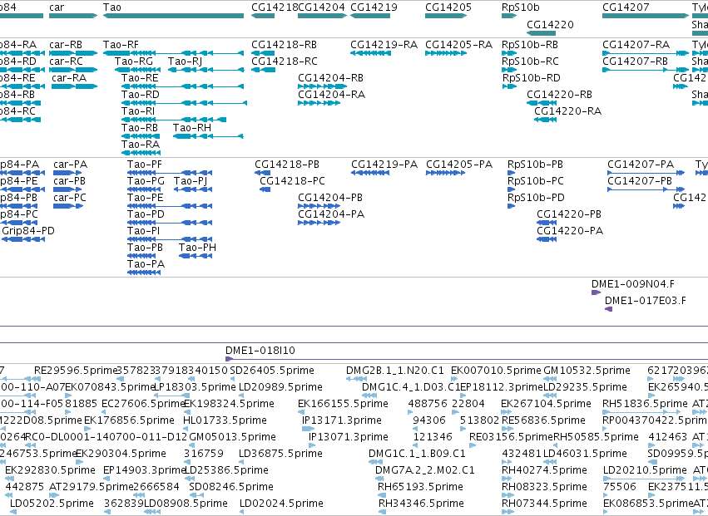Select the Tao-RJ transcript label

[186, 61]
